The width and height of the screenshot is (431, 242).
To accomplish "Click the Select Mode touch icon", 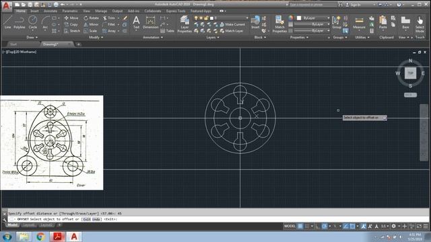I will tap(420, 24).
